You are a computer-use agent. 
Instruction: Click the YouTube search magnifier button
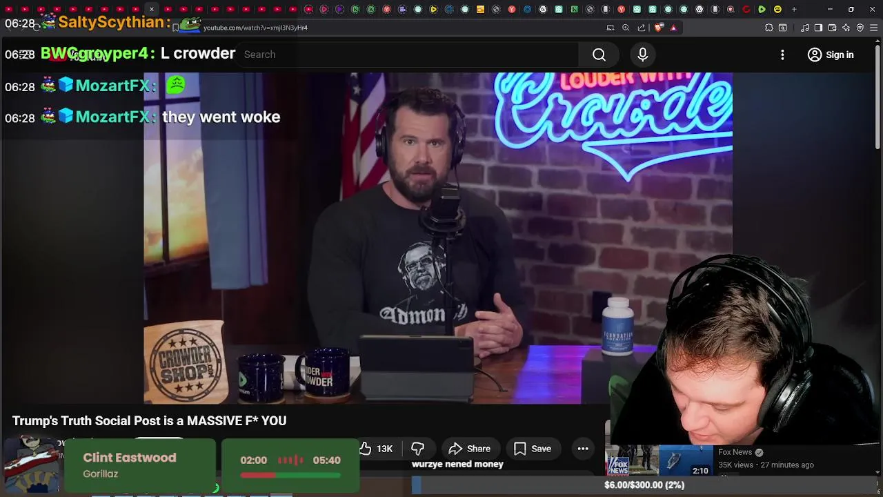pyautogui.click(x=599, y=55)
